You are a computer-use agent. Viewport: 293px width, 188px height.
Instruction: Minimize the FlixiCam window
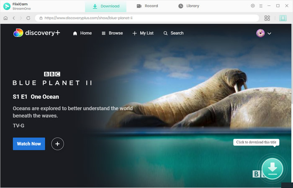click(269, 6)
